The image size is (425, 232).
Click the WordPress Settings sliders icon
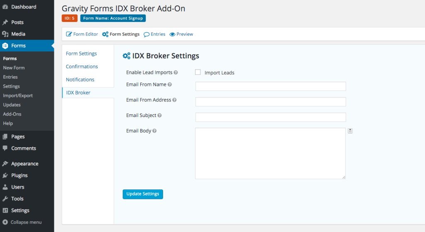[x=5, y=210]
